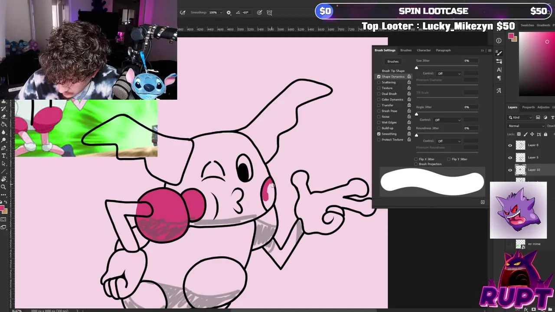The image size is (555, 312).
Task: Switch to the Character tab
Action: tap(424, 50)
